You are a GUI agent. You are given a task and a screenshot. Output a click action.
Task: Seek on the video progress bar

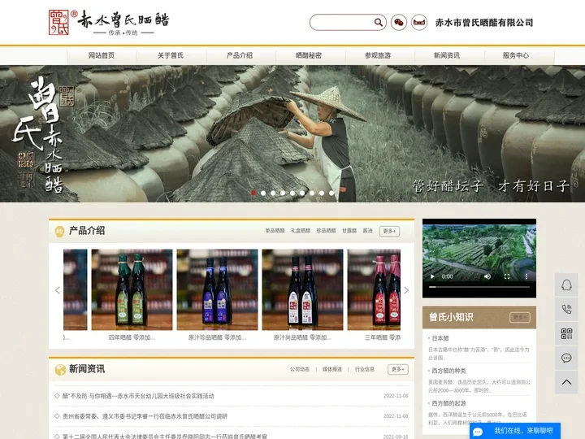pyautogui.click(x=479, y=287)
